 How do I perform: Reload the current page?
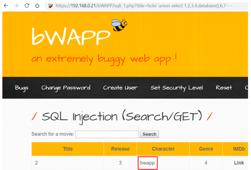tap(27, 6)
